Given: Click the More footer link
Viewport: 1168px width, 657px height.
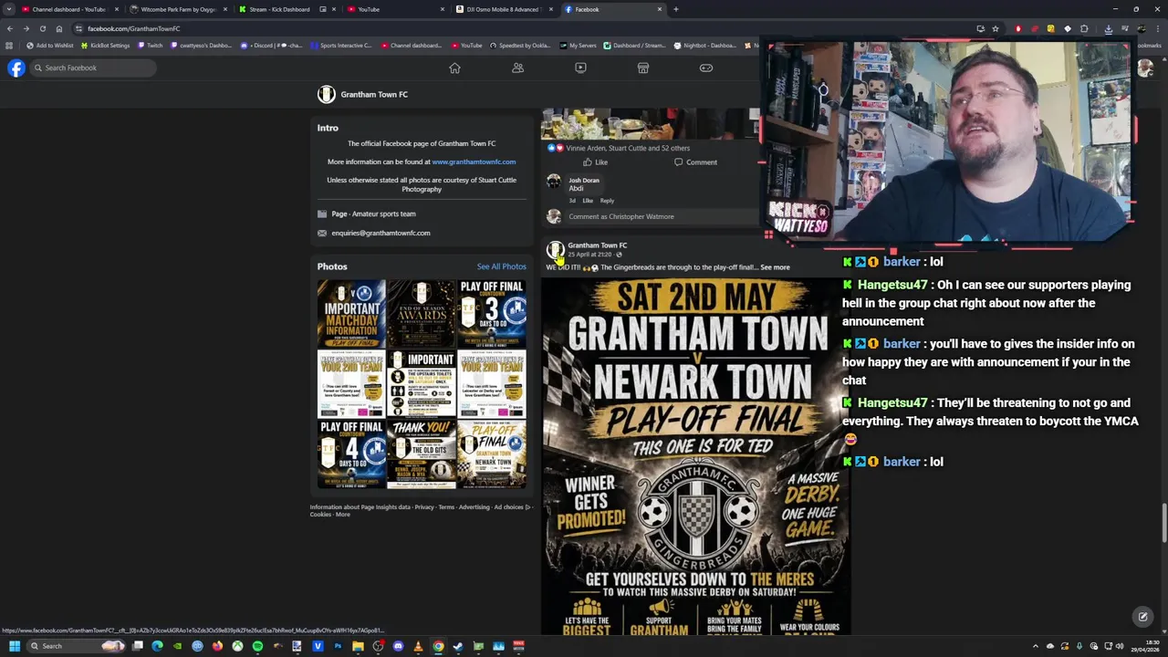Looking at the screenshot, I should tap(342, 515).
